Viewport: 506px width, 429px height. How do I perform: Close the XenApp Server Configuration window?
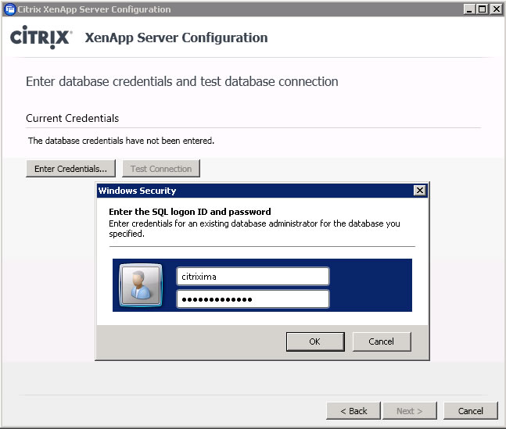pyautogui.click(x=496, y=9)
